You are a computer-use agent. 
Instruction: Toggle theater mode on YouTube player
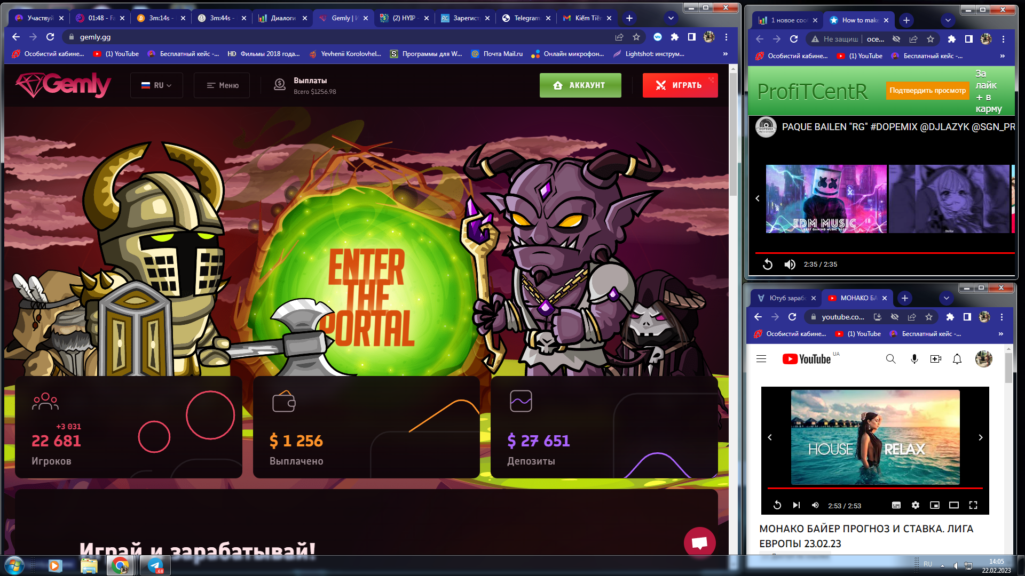point(953,505)
